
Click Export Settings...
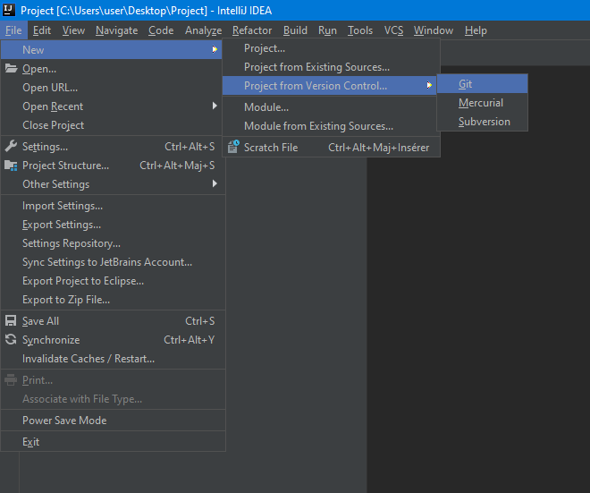tap(113, 225)
